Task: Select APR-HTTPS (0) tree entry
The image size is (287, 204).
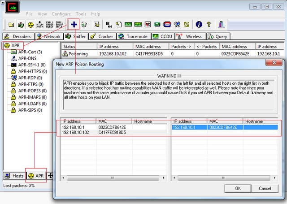Action: coord(32,71)
